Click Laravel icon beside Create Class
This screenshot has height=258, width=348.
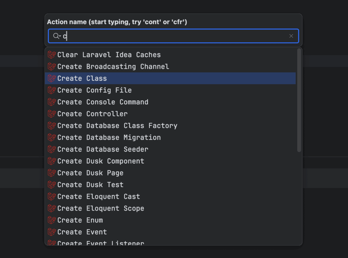[x=52, y=78]
